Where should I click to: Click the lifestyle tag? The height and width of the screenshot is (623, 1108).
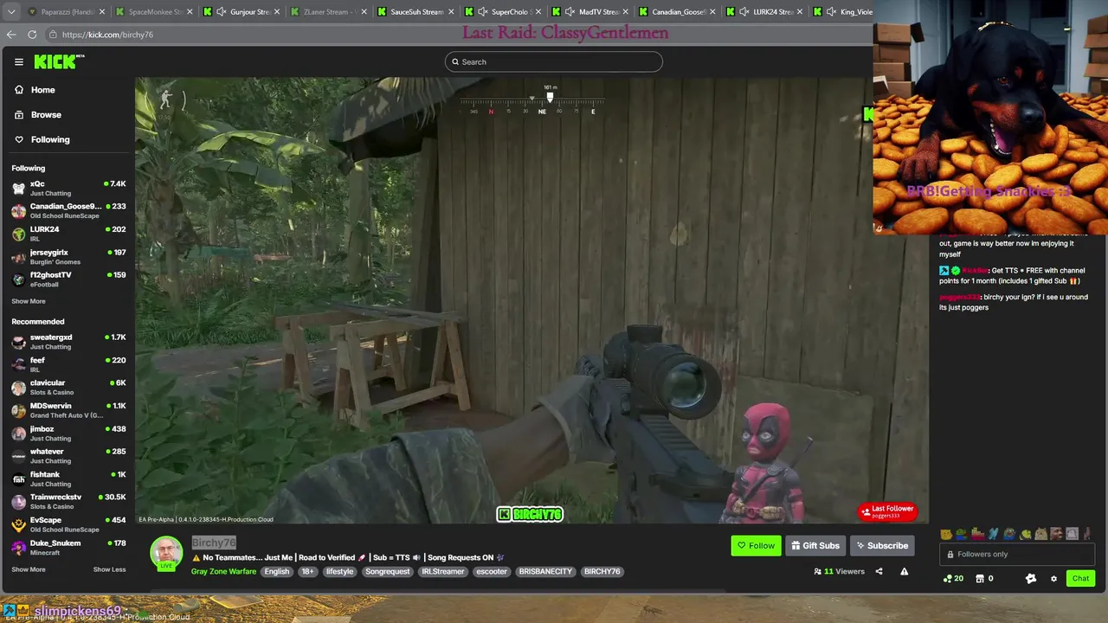[x=339, y=571]
